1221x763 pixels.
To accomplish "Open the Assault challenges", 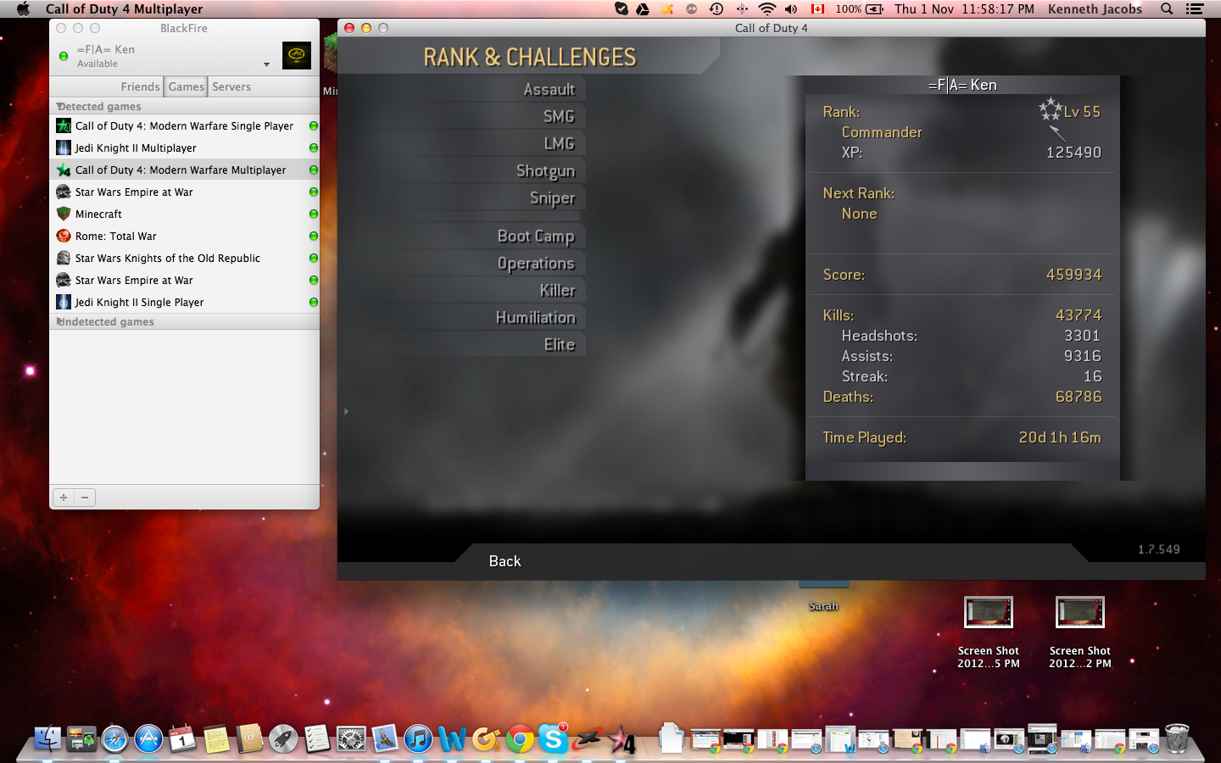I will pyautogui.click(x=549, y=89).
